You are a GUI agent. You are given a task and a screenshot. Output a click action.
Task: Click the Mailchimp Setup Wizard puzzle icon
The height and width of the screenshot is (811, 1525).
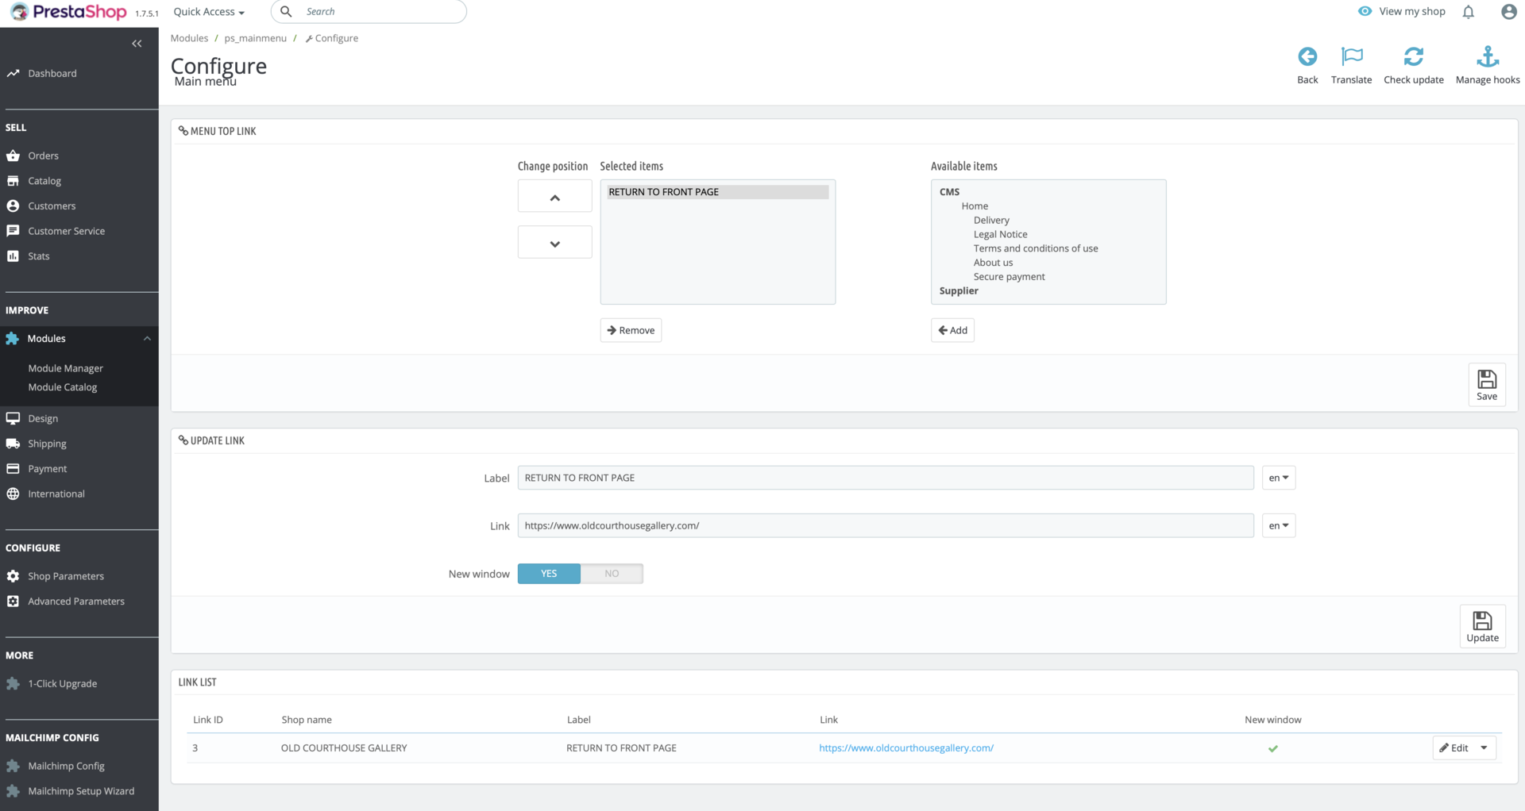point(13,791)
